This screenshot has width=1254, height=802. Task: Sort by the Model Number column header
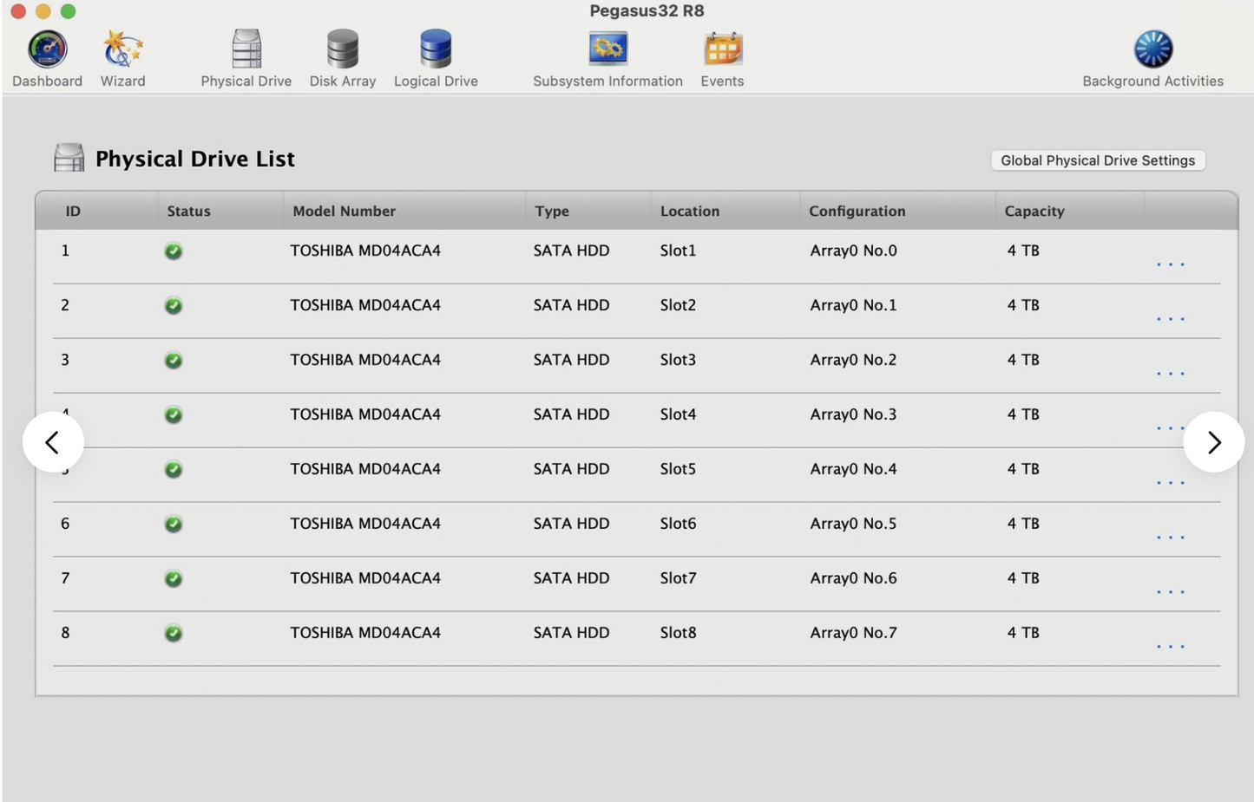(x=344, y=211)
